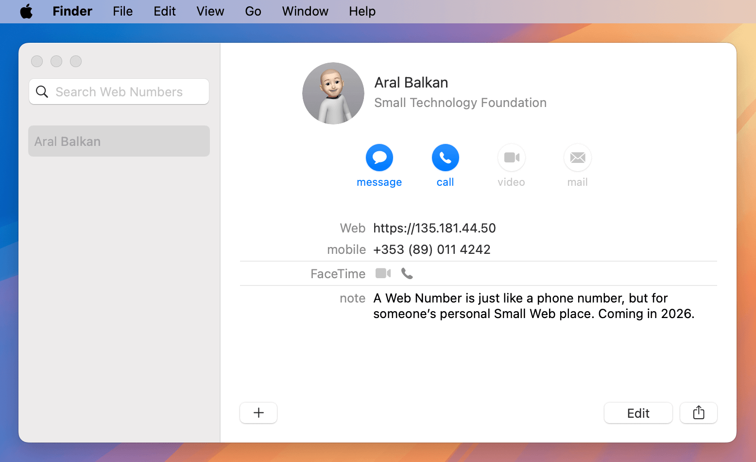Screen dimensions: 756x462
Task: Open the View menu
Action: (x=210, y=11)
